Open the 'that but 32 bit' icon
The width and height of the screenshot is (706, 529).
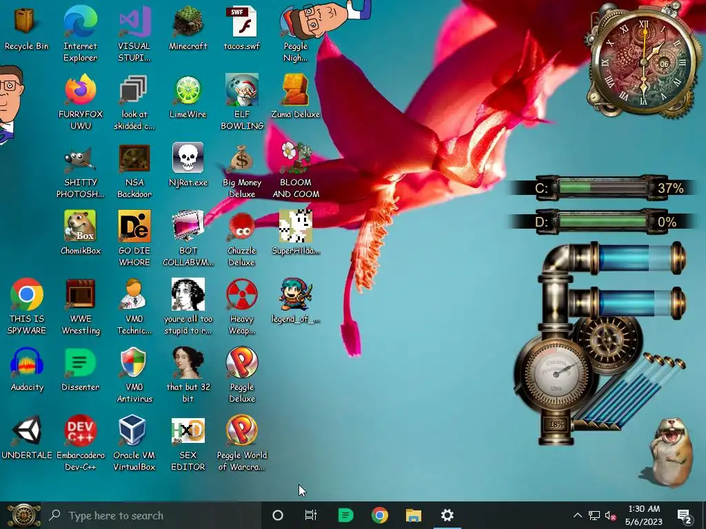point(188,374)
